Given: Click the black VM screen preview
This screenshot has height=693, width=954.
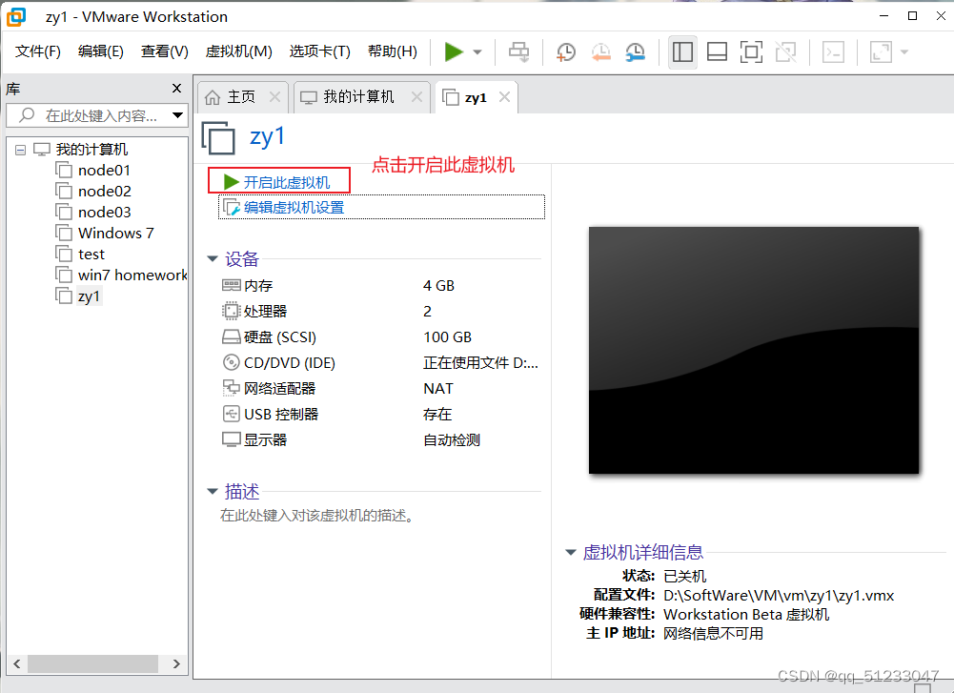Looking at the screenshot, I should [x=754, y=350].
